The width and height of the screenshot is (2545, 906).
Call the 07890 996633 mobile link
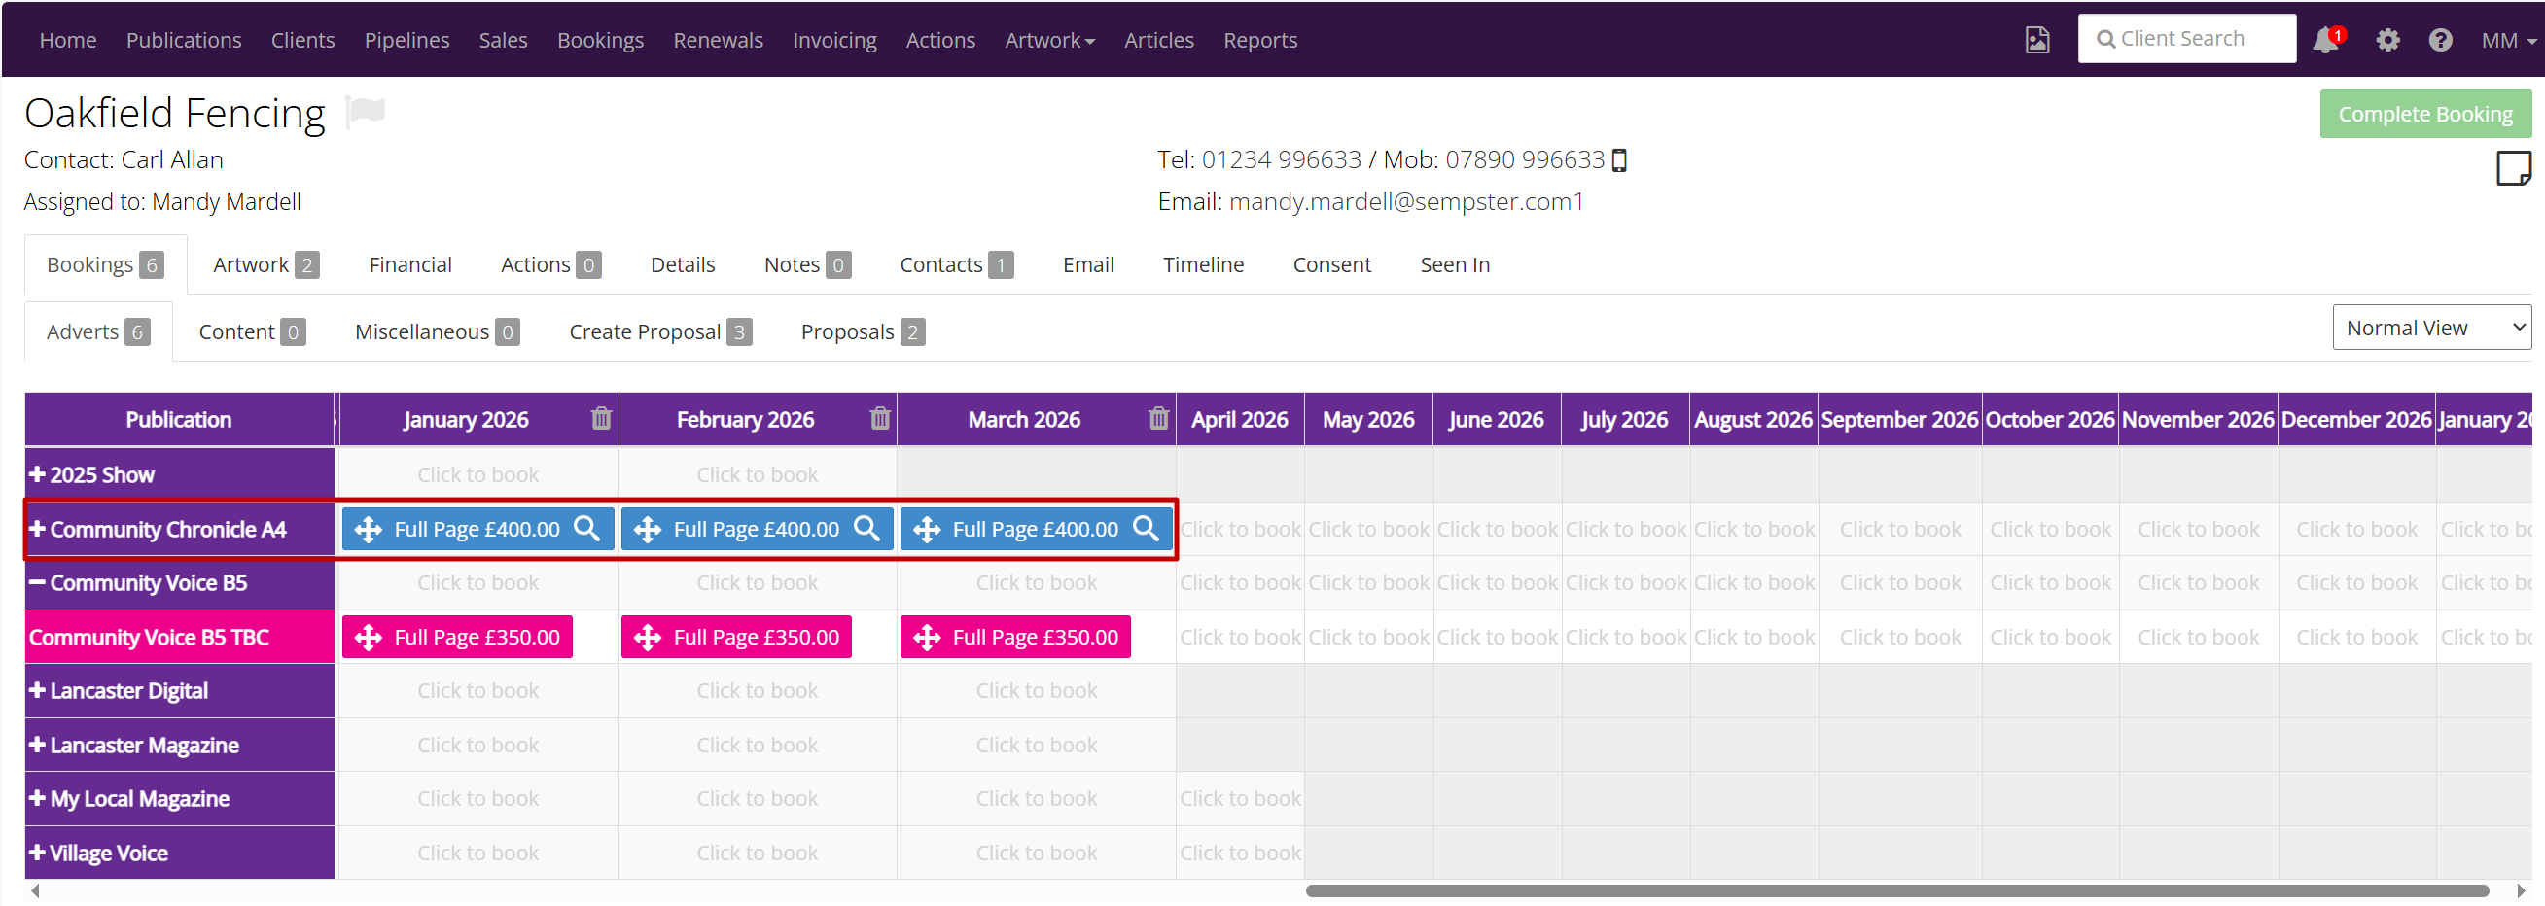tap(1525, 160)
